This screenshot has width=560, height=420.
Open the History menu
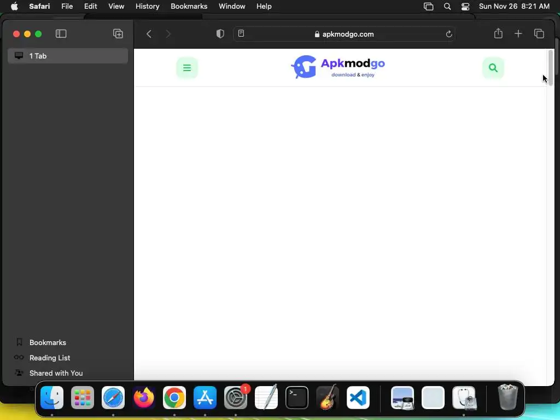147,7
